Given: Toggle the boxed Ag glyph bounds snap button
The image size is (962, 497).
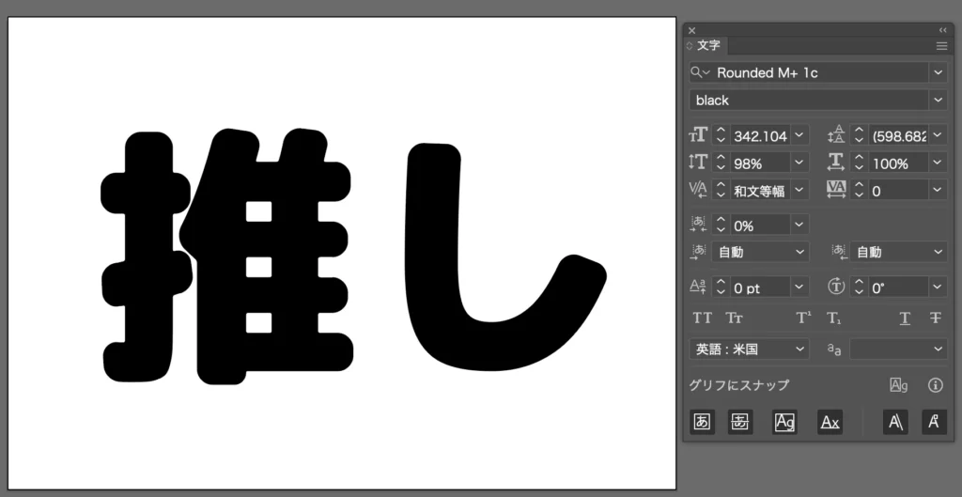Looking at the screenshot, I should [x=784, y=422].
